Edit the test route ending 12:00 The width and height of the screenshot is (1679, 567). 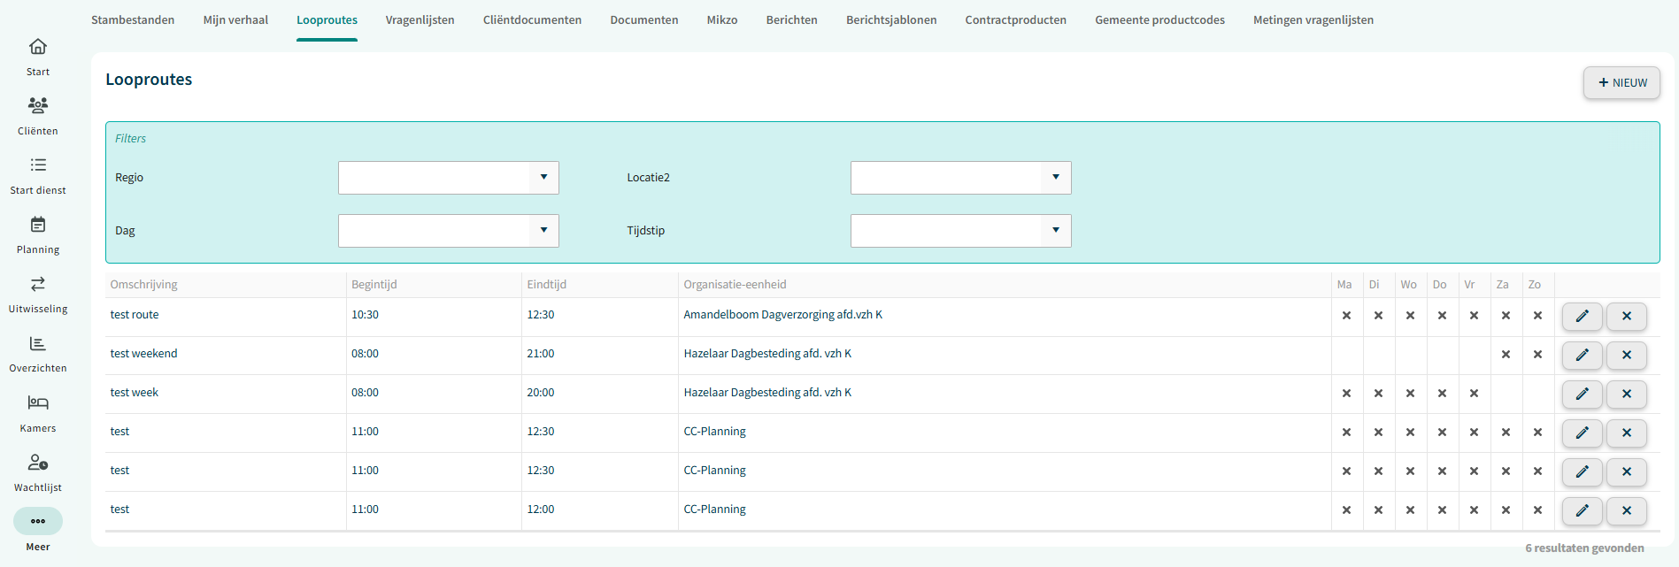[x=1583, y=511]
